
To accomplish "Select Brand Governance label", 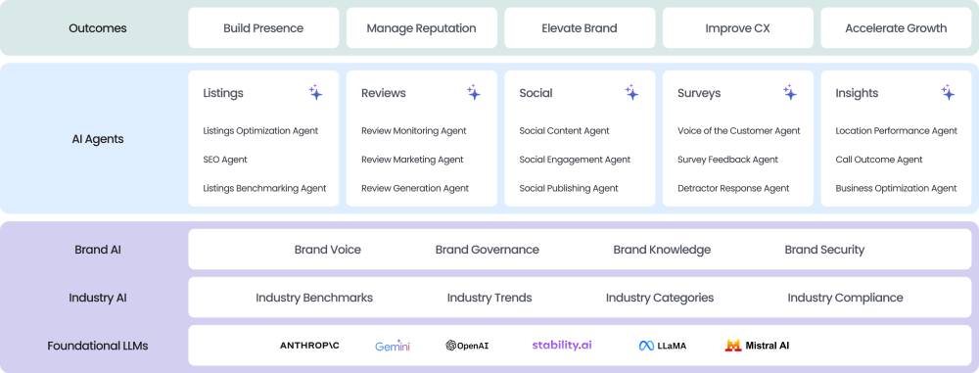I will tap(487, 250).
